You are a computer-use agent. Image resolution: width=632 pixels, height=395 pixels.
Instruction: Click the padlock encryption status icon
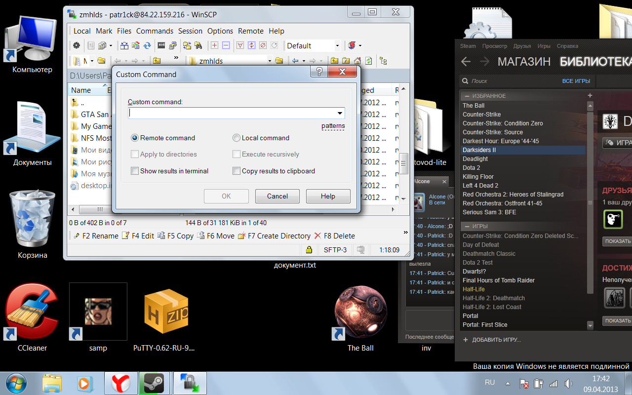pos(309,250)
